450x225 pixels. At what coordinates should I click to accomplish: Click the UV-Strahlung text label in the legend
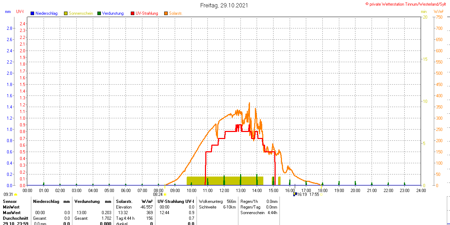pyautogui.click(x=147, y=14)
